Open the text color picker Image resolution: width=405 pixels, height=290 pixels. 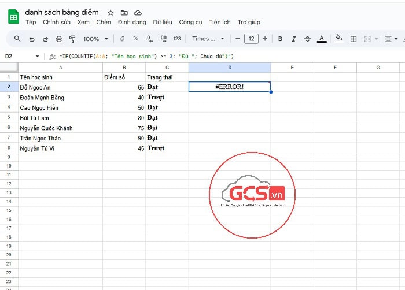coord(322,39)
